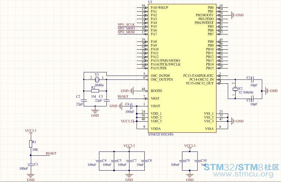Viewport: 281px width, 182px height.
Task: Select capacitor C6 next to the VBAT pin
Action: tap(131, 106)
